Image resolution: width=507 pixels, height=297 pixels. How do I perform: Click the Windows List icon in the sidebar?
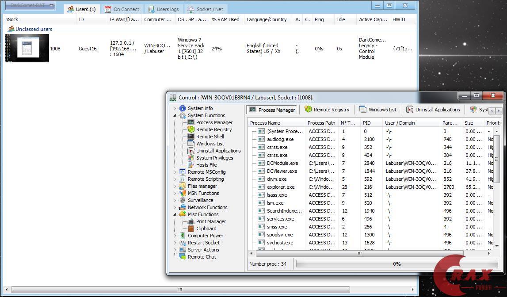(191, 144)
